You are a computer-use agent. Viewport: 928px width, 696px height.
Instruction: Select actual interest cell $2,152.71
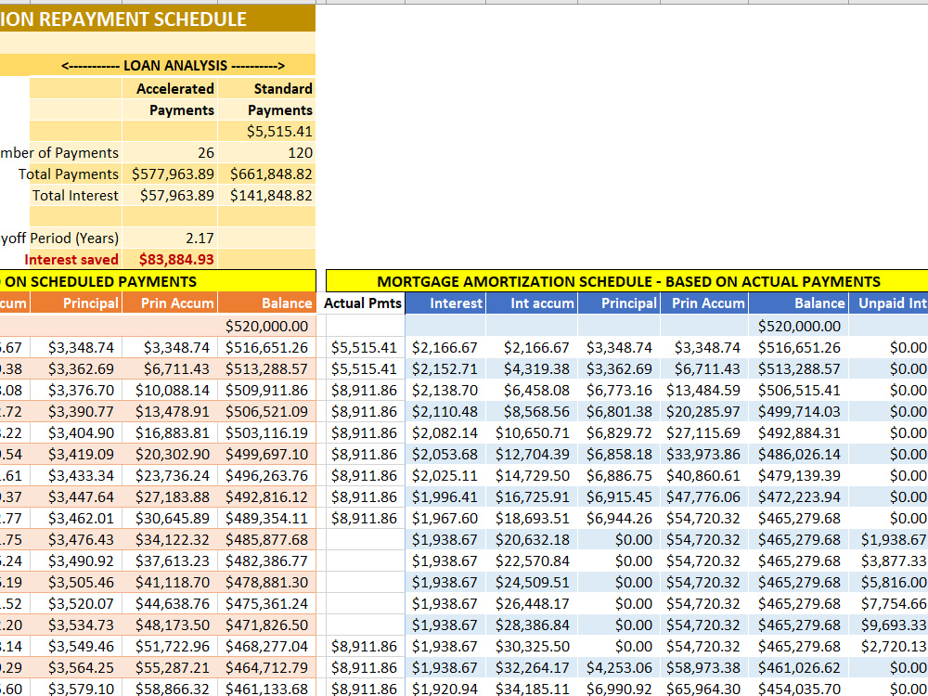[x=445, y=368]
